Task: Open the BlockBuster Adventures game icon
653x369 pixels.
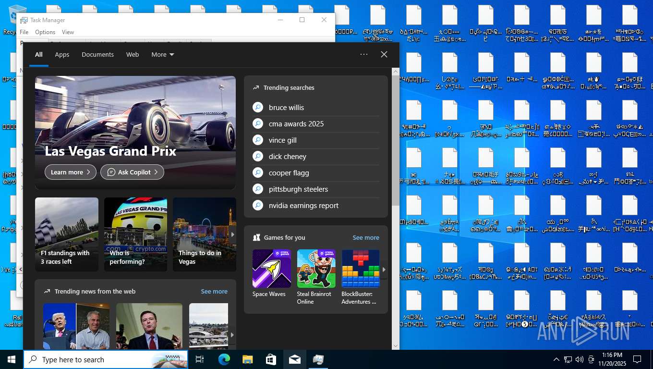Action: pos(361,269)
